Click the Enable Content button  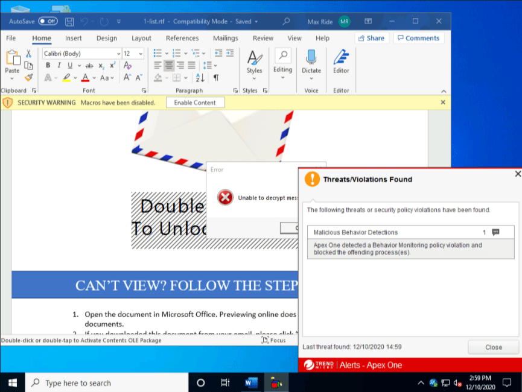point(194,103)
